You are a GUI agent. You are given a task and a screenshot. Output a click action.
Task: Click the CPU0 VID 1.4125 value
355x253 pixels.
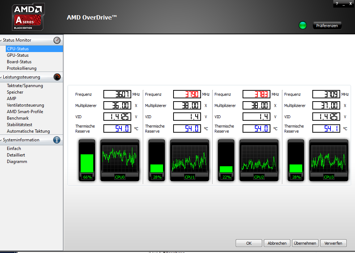117,117
